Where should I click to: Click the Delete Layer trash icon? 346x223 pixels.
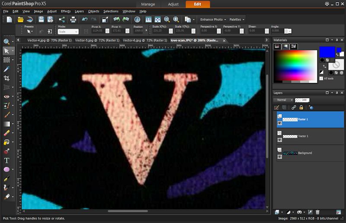tap(317, 212)
